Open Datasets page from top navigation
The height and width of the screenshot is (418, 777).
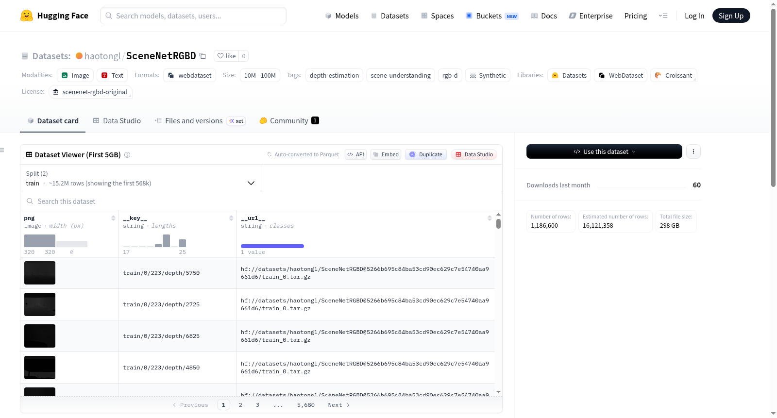pyautogui.click(x=389, y=16)
